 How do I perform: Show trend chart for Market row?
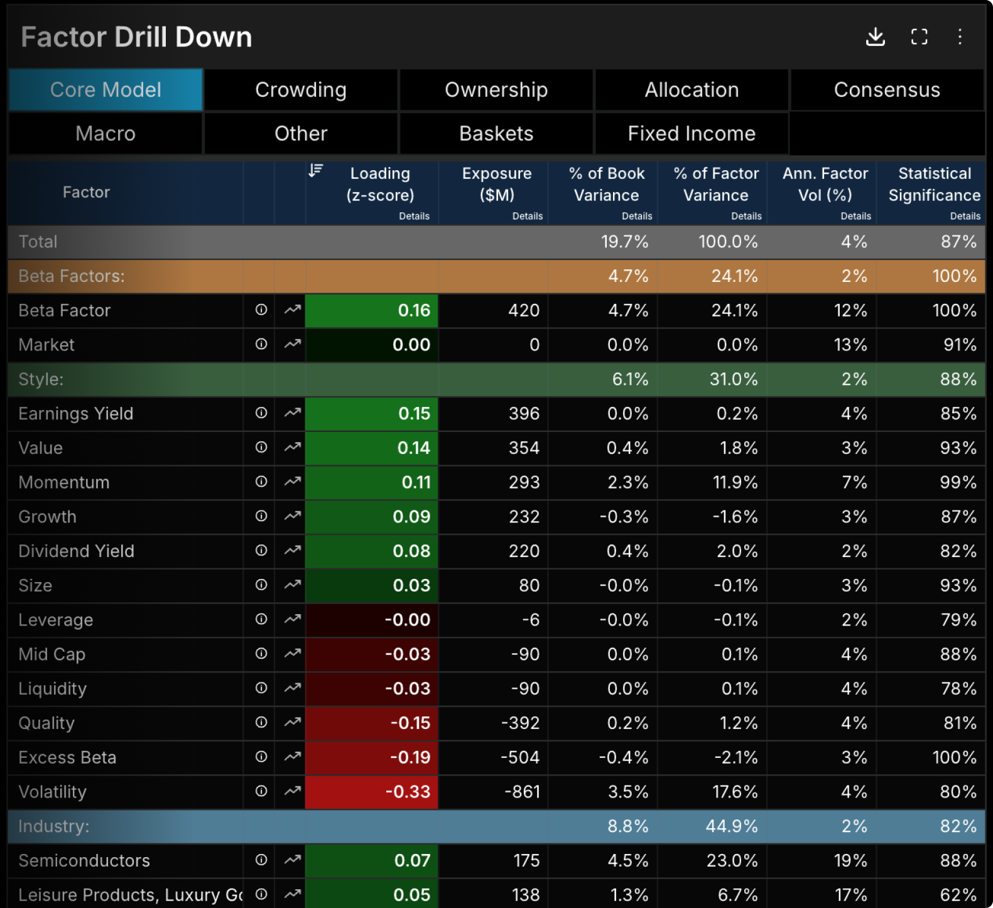coord(292,344)
